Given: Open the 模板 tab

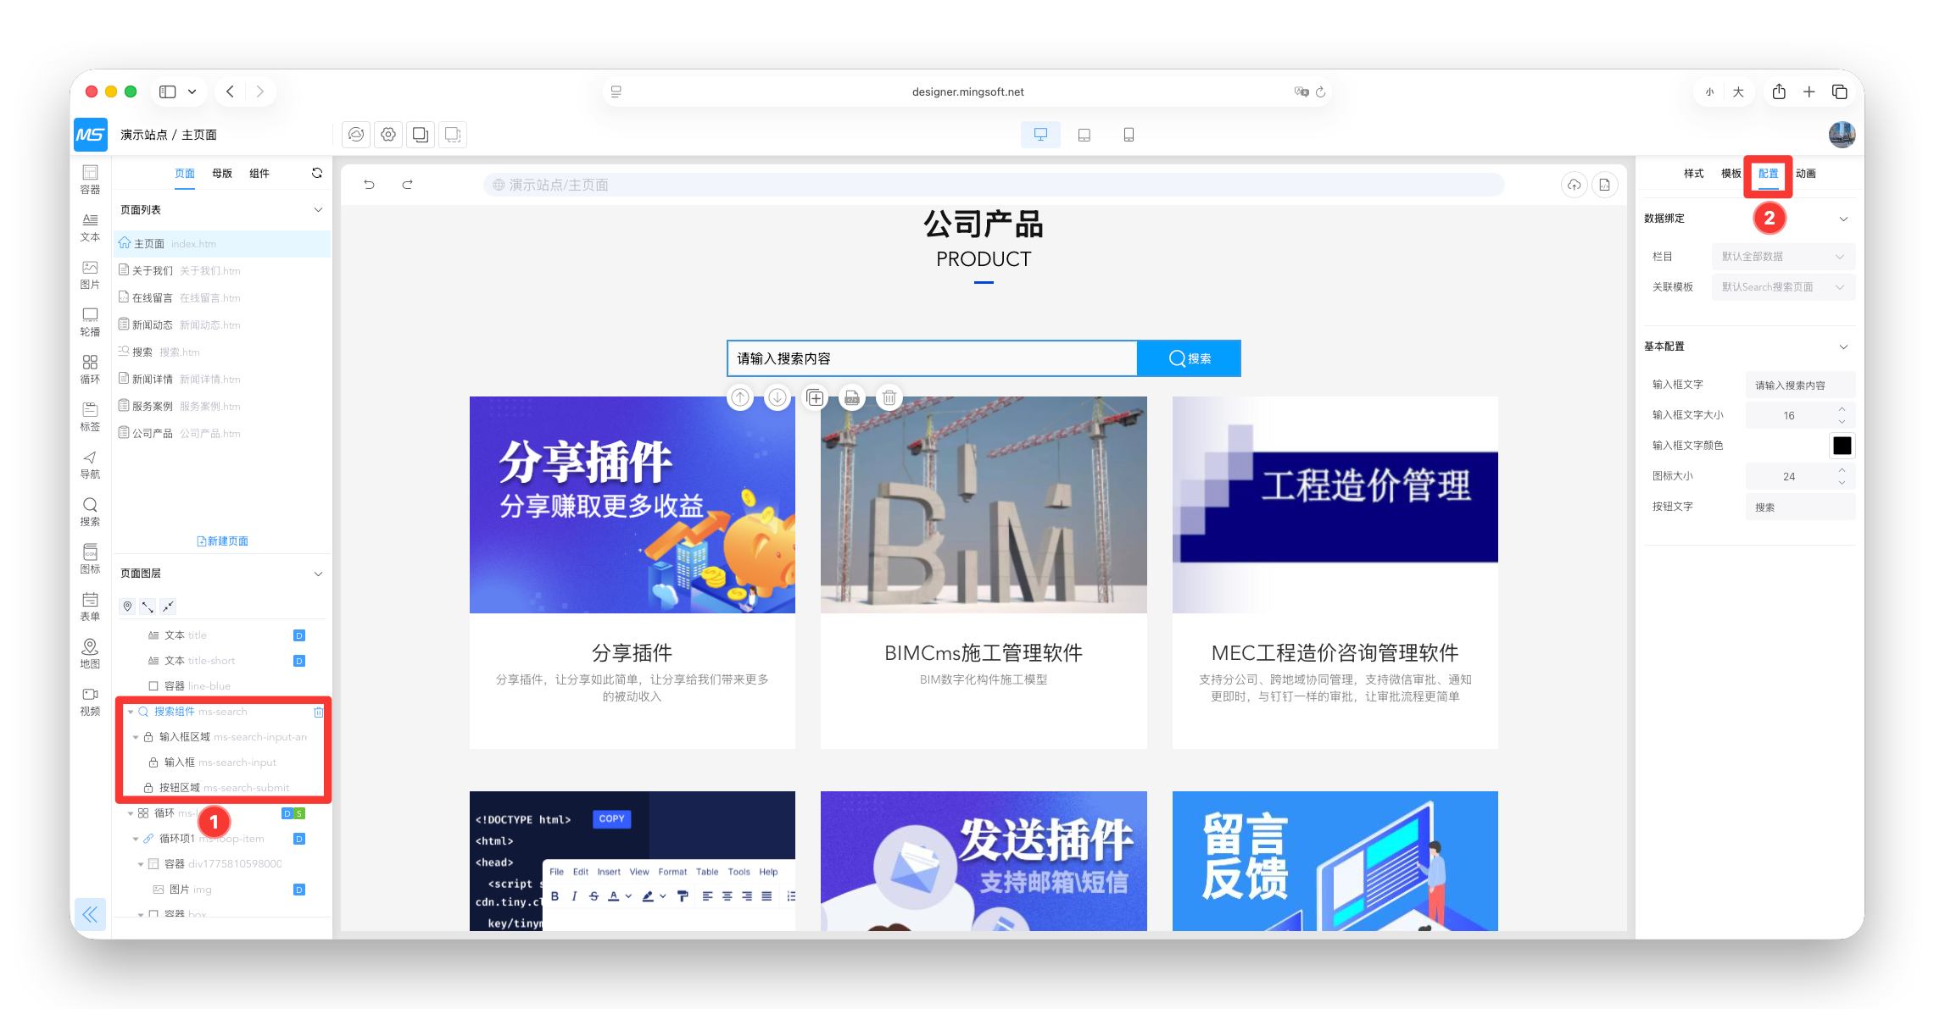Looking at the screenshot, I should coord(1731,173).
